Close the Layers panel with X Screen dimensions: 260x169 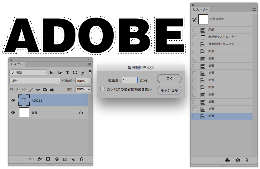tap(11, 60)
